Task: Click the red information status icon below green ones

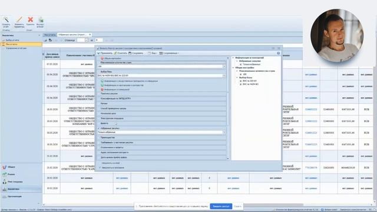Action: click(102, 90)
